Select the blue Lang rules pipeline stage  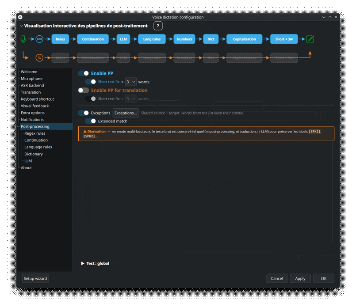pyautogui.click(x=152, y=39)
